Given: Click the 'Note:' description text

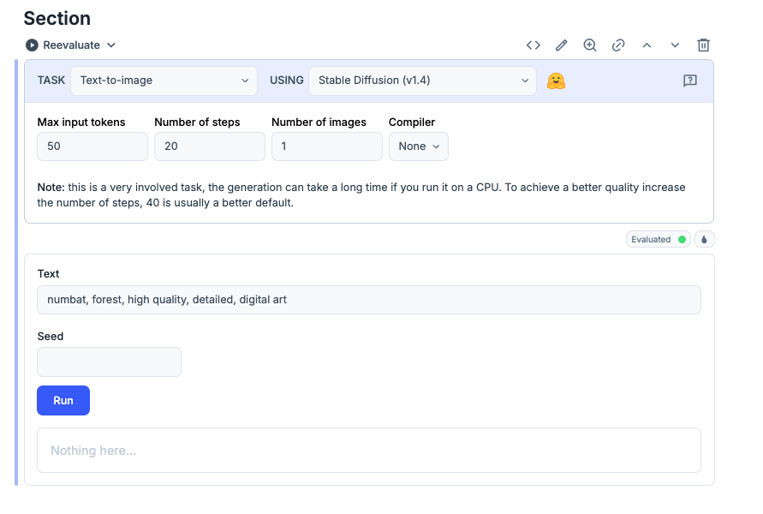Looking at the screenshot, I should coord(361,194).
